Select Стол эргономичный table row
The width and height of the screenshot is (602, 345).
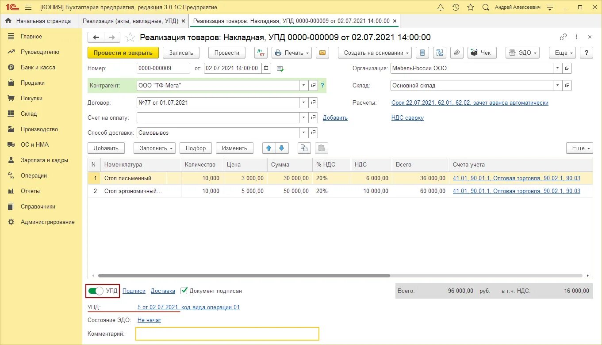pyautogui.click(x=340, y=191)
